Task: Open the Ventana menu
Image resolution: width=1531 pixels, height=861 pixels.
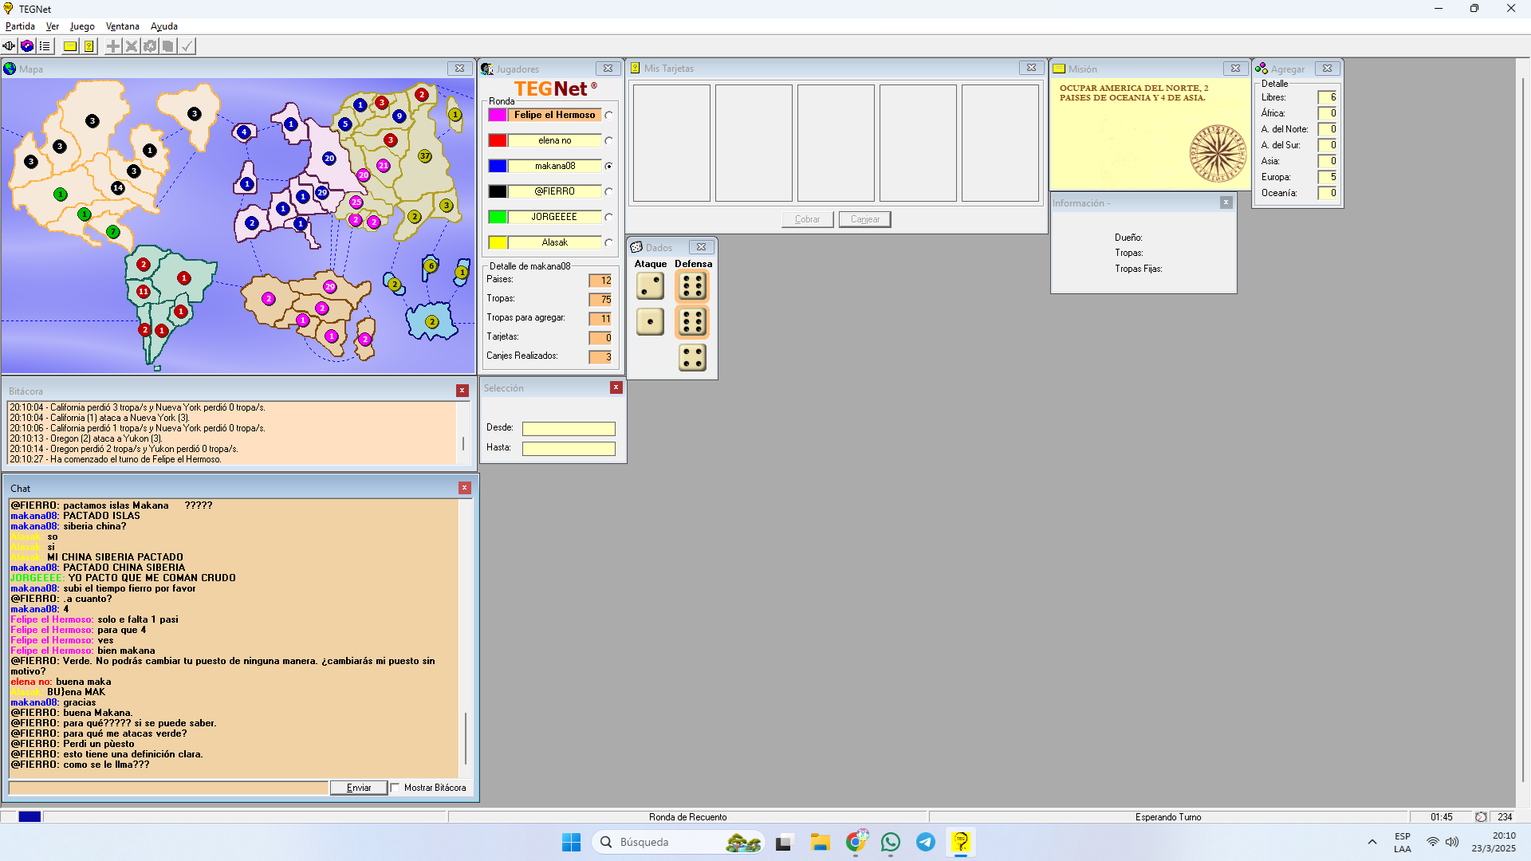Action: [x=123, y=26]
